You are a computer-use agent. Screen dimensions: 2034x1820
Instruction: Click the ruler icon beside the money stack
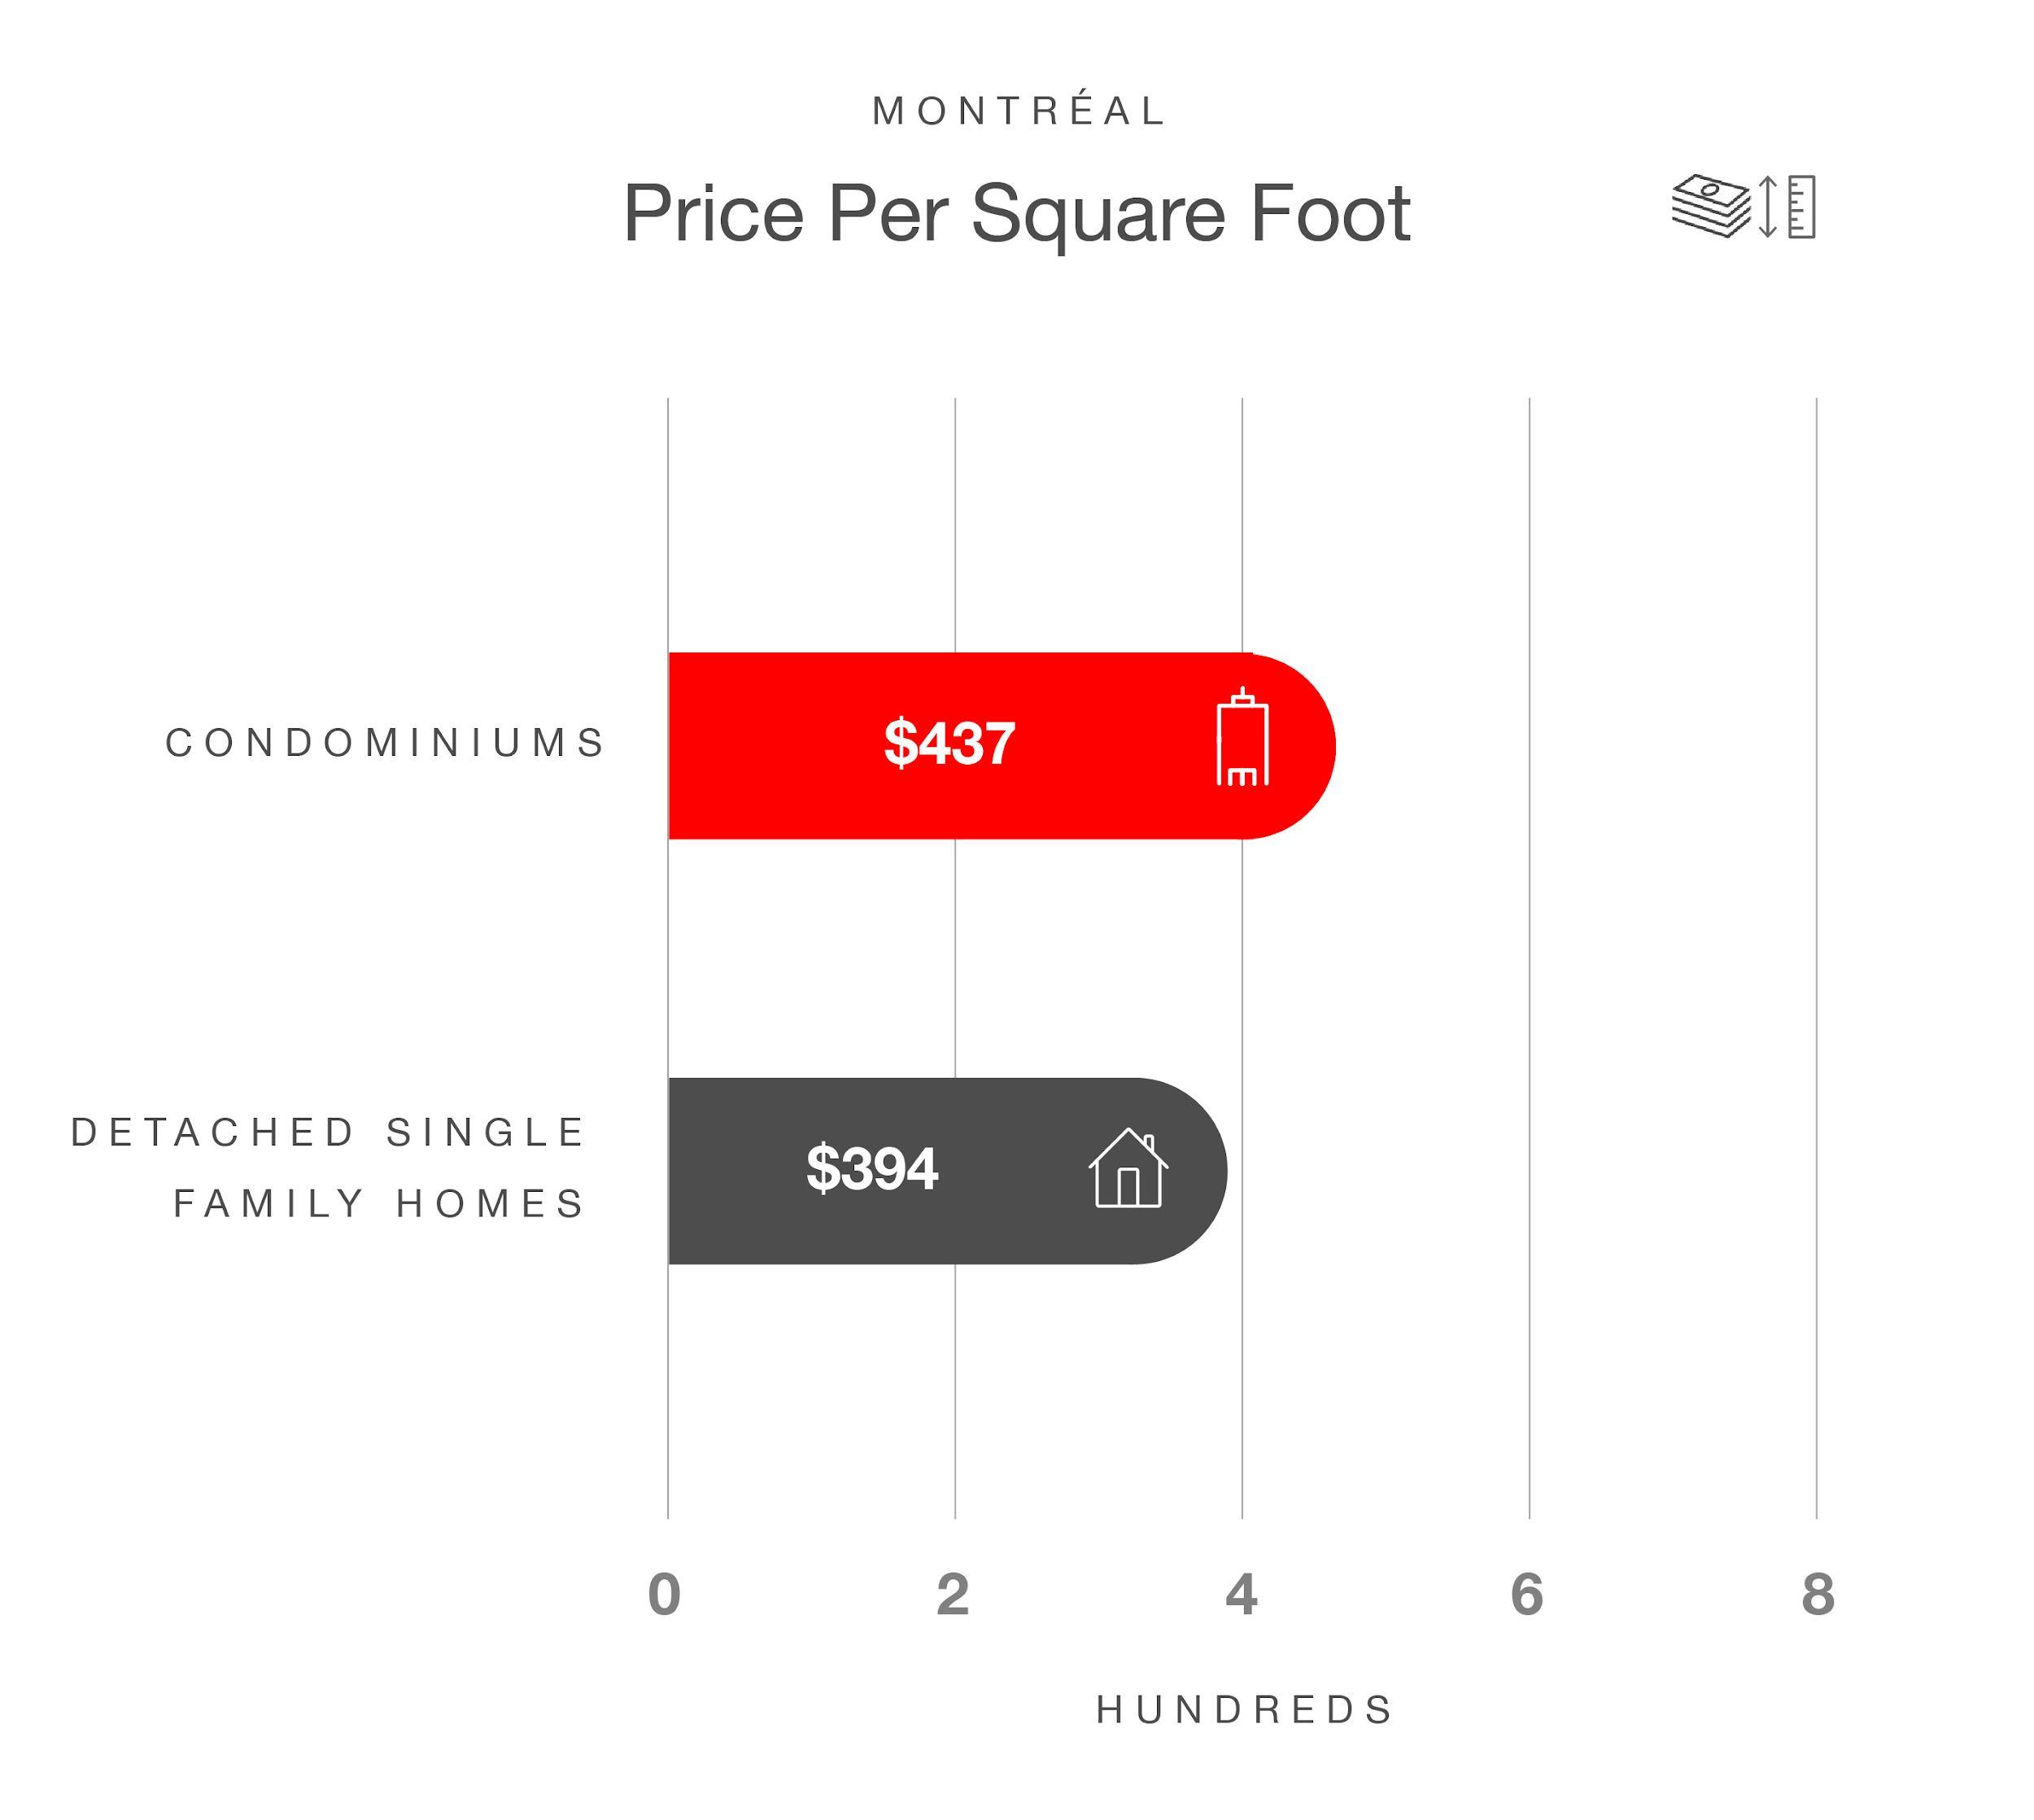coord(1802,207)
